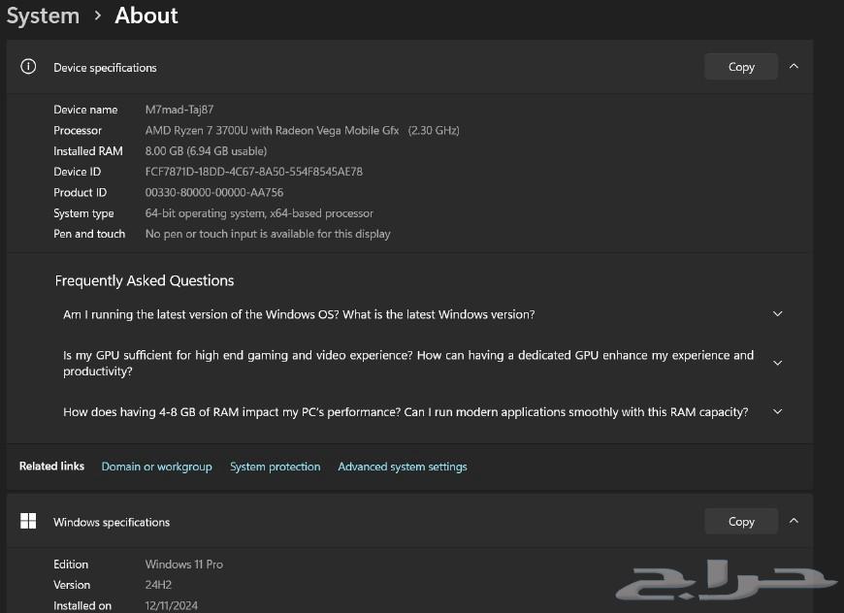
Task: Open the Domain or workgroup link
Action: (156, 467)
